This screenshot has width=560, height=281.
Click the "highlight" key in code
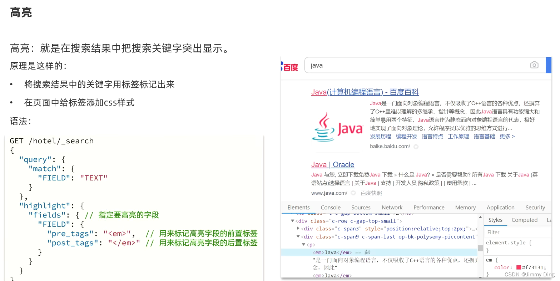click(x=45, y=206)
